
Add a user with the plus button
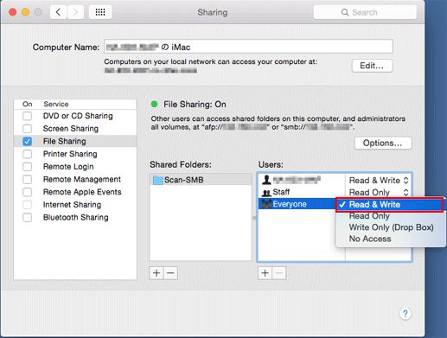265,273
